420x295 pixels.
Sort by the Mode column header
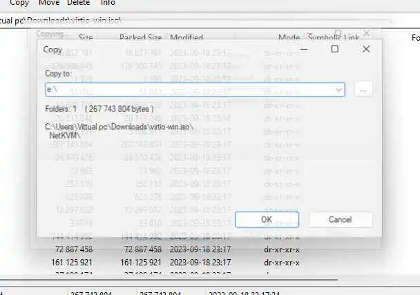click(289, 37)
